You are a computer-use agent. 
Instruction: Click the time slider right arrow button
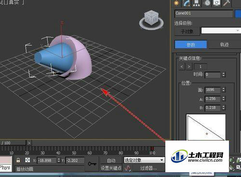[29, 143]
